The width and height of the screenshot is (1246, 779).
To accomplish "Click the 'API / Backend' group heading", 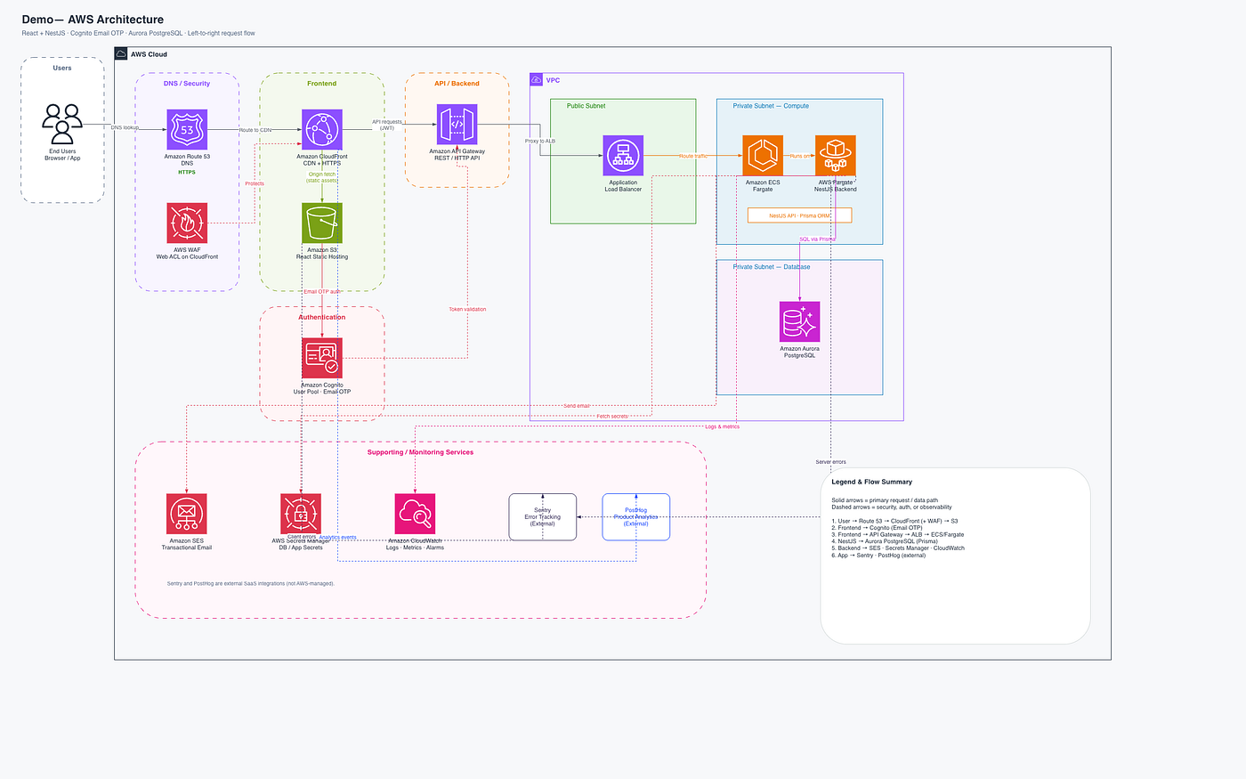I will [457, 84].
